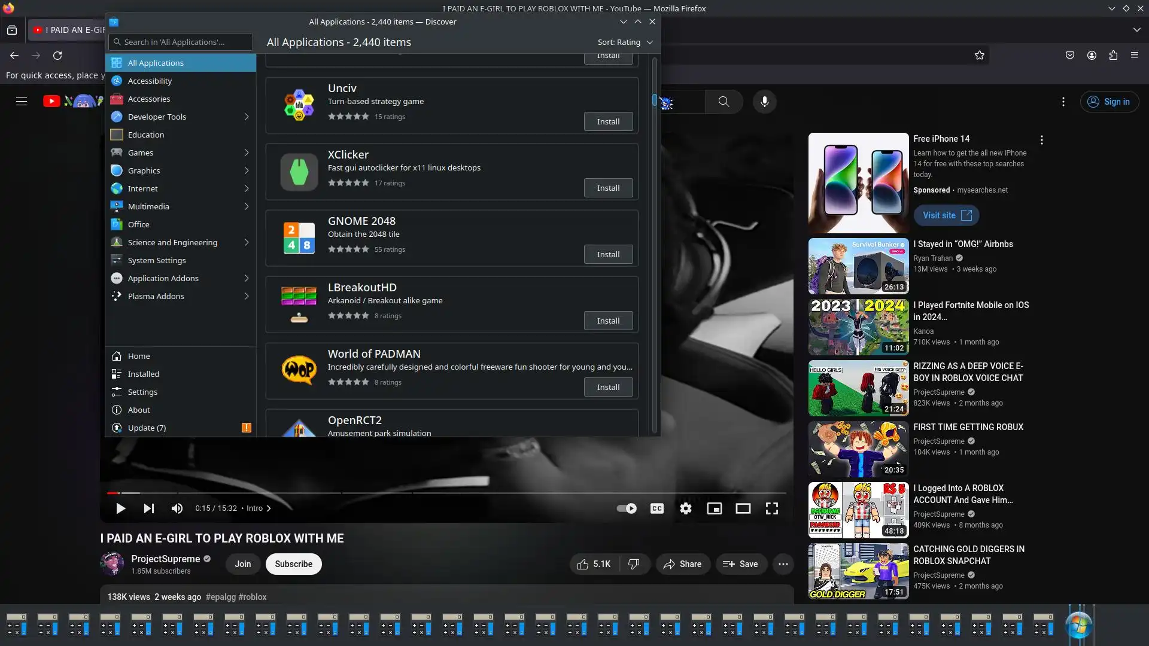The height and width of the screenshot is (646, 1149).
Task: Open the Sort: Rating dropdown
Action: coord(625,42)
